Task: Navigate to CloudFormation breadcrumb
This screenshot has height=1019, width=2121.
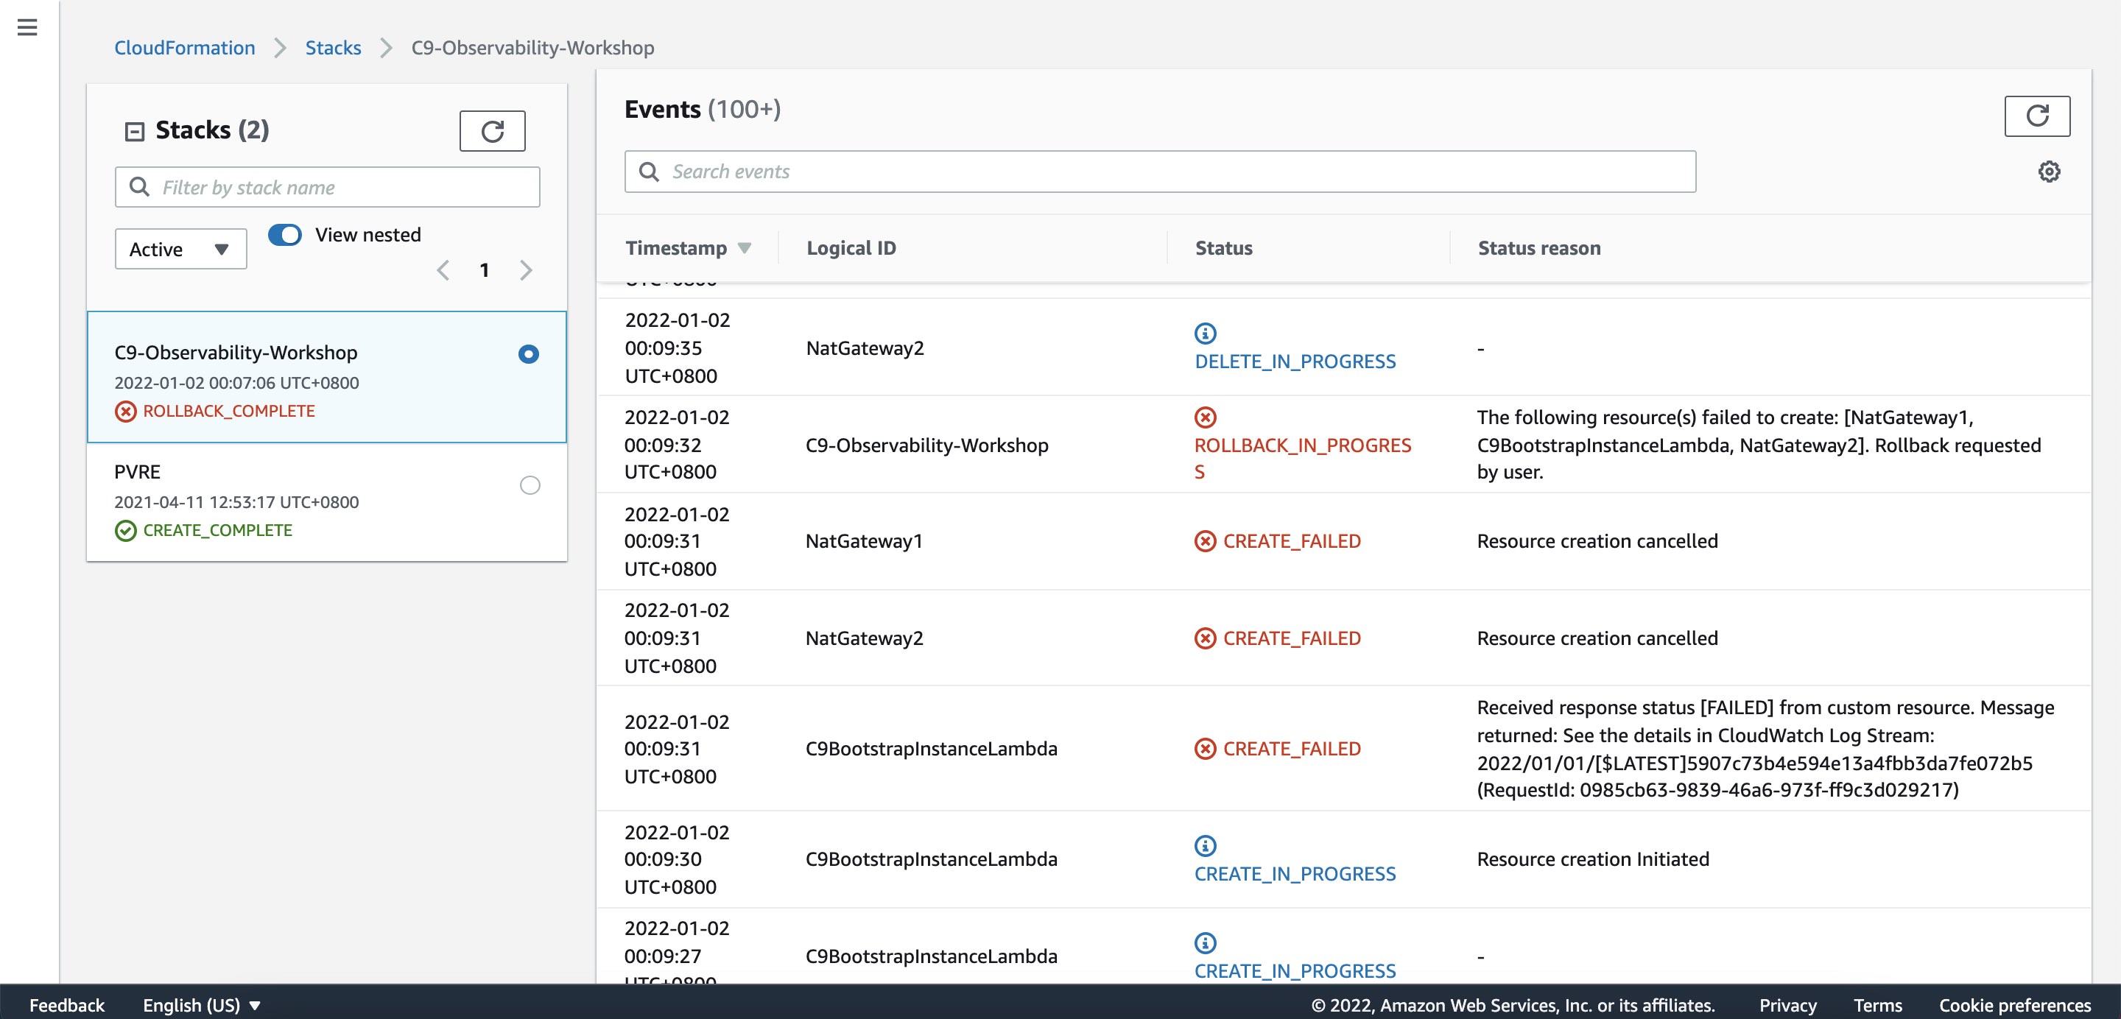Action: click(184, 48)
